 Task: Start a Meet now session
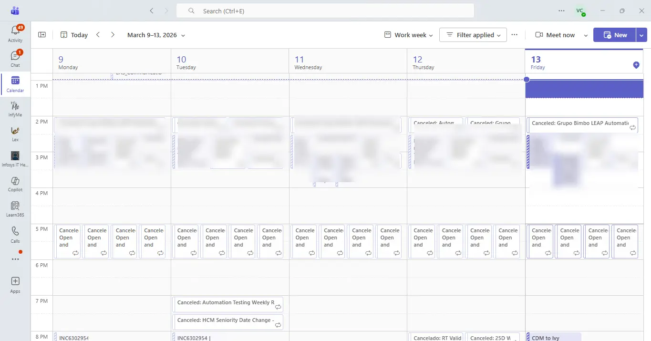coord(555,34)
